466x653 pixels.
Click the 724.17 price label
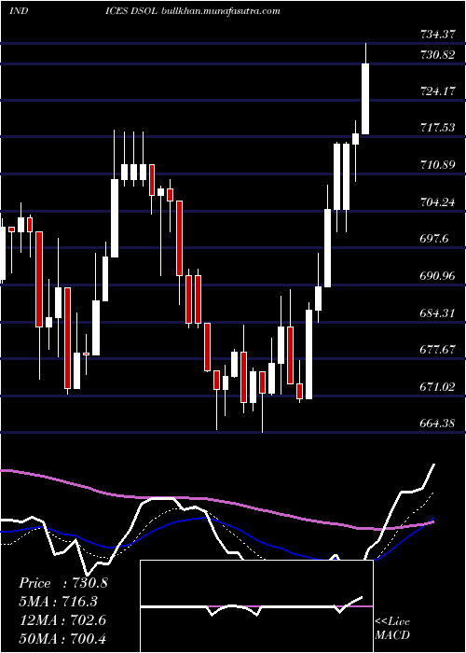click(x=437, y=90)
